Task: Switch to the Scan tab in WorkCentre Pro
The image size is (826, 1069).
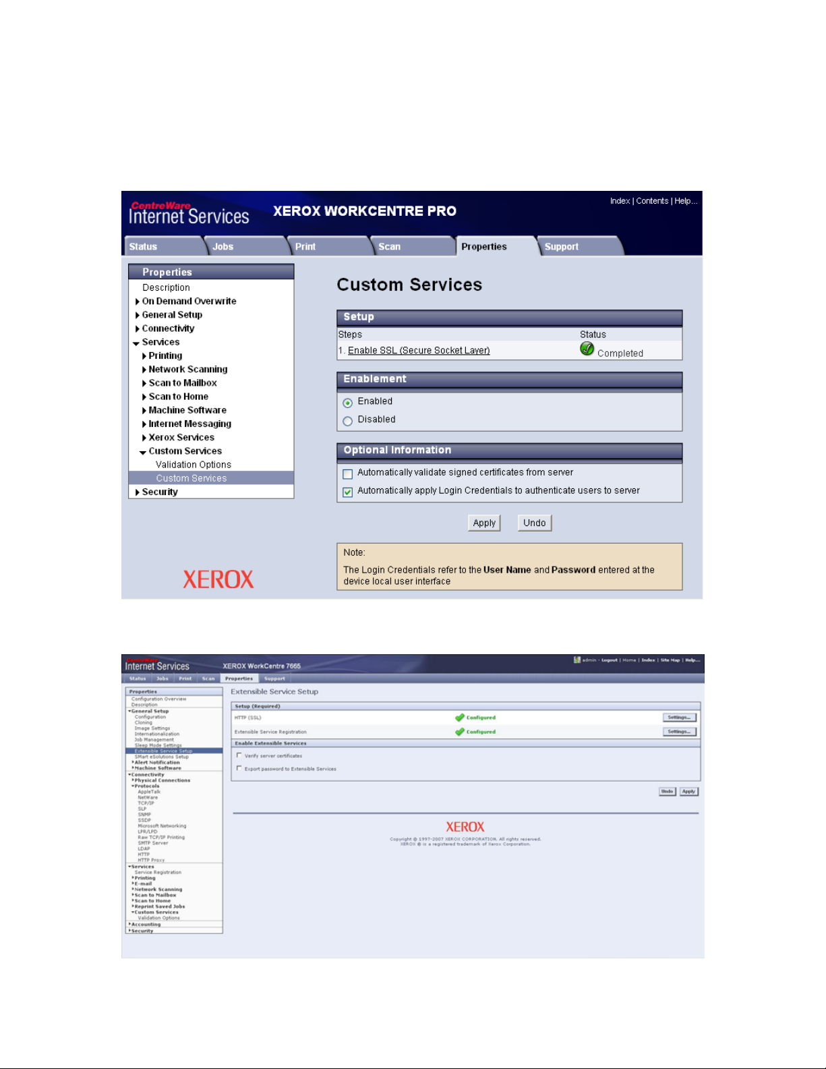Action: click(x=413, y=246)
